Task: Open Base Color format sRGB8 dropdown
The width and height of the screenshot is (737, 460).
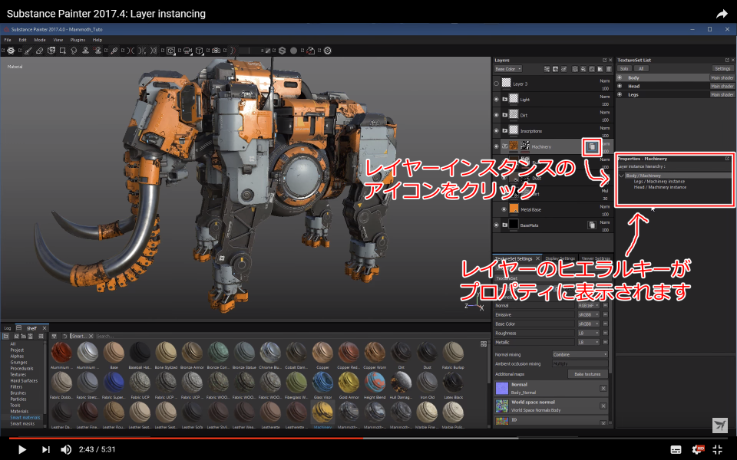Action: point(589,324)
